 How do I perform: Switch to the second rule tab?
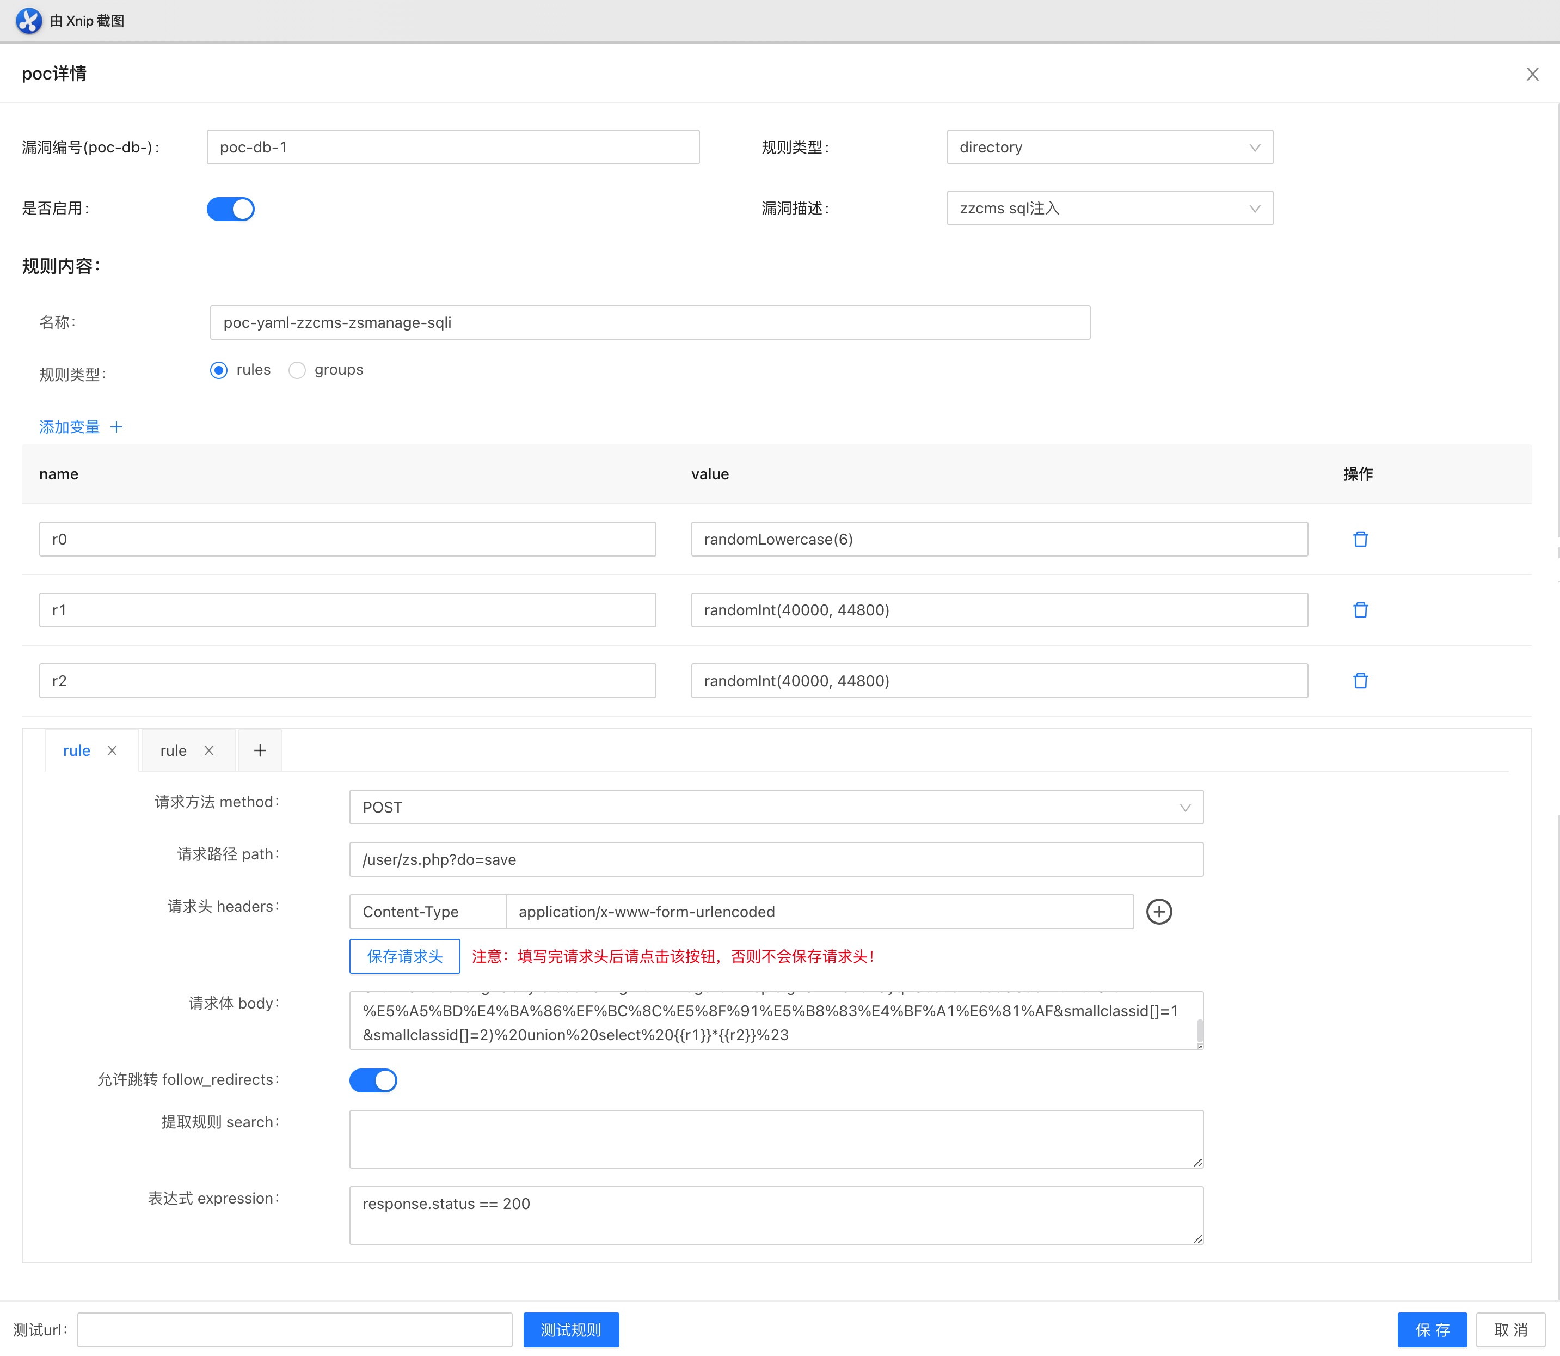pyautogui.click(x=173, y=750)
